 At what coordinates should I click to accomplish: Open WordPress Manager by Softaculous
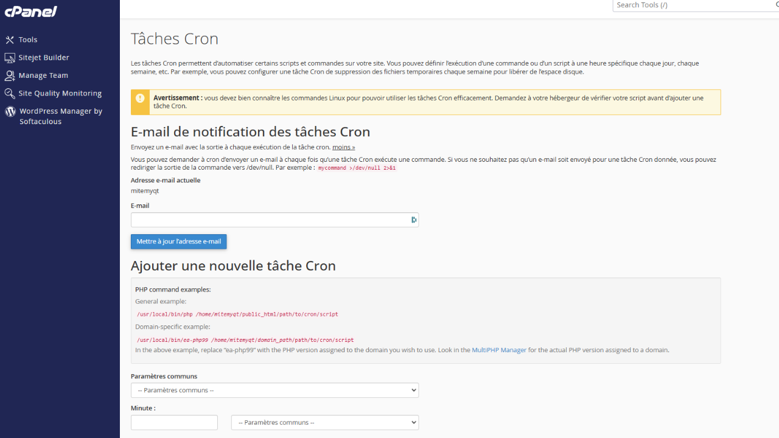point(61,116)
